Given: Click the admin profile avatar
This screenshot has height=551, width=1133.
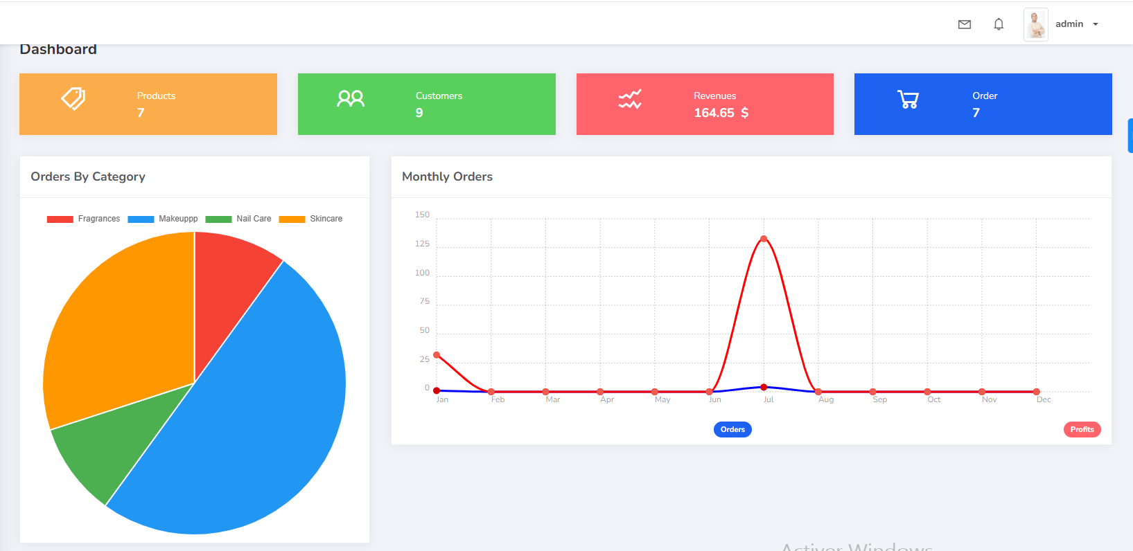Looking at the screenshot, I should pos(1035,25).
